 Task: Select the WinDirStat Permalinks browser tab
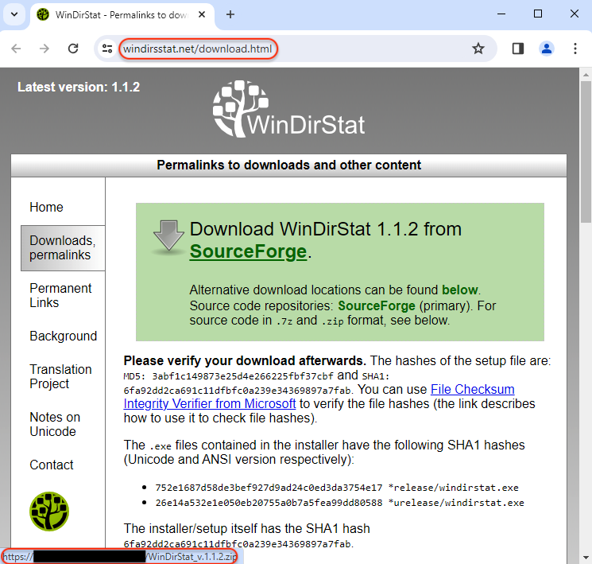coord(122,15)
